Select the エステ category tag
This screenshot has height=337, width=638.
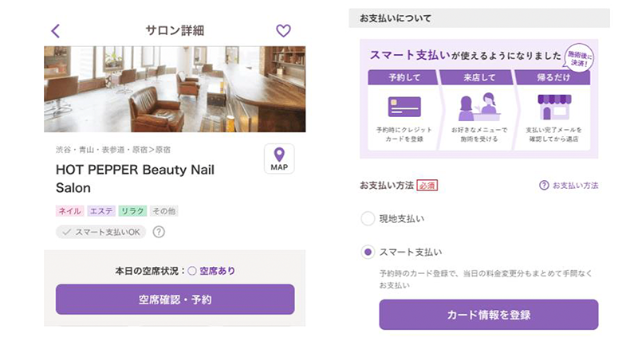tap(101, 211)
